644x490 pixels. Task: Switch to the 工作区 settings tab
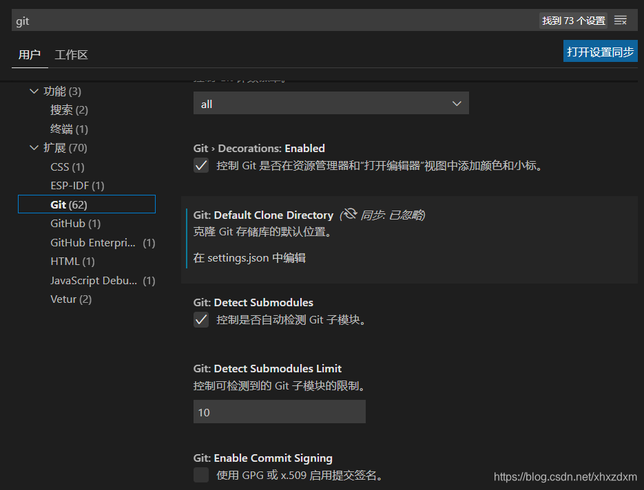[71, 54]
